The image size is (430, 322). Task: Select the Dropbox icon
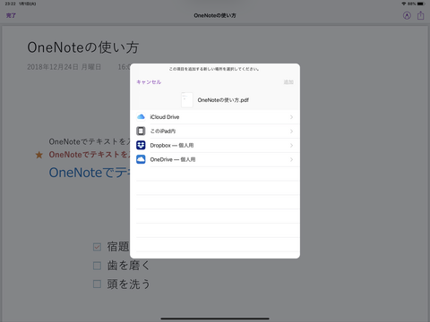pos(141,145)
